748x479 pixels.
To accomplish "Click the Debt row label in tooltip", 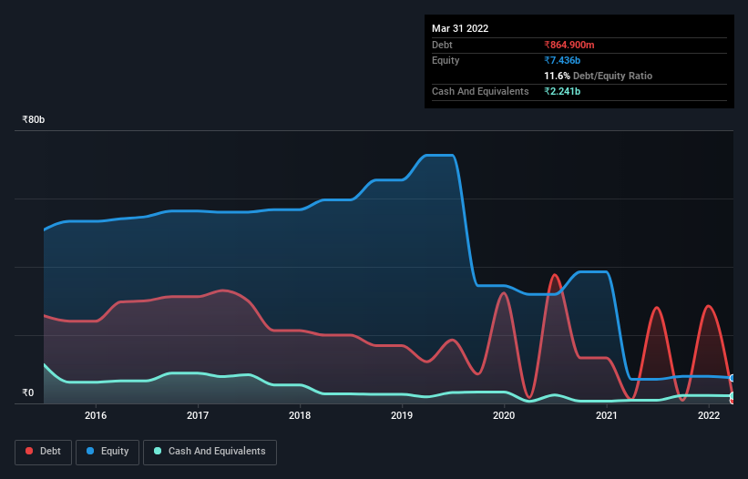I will (442, 45).
